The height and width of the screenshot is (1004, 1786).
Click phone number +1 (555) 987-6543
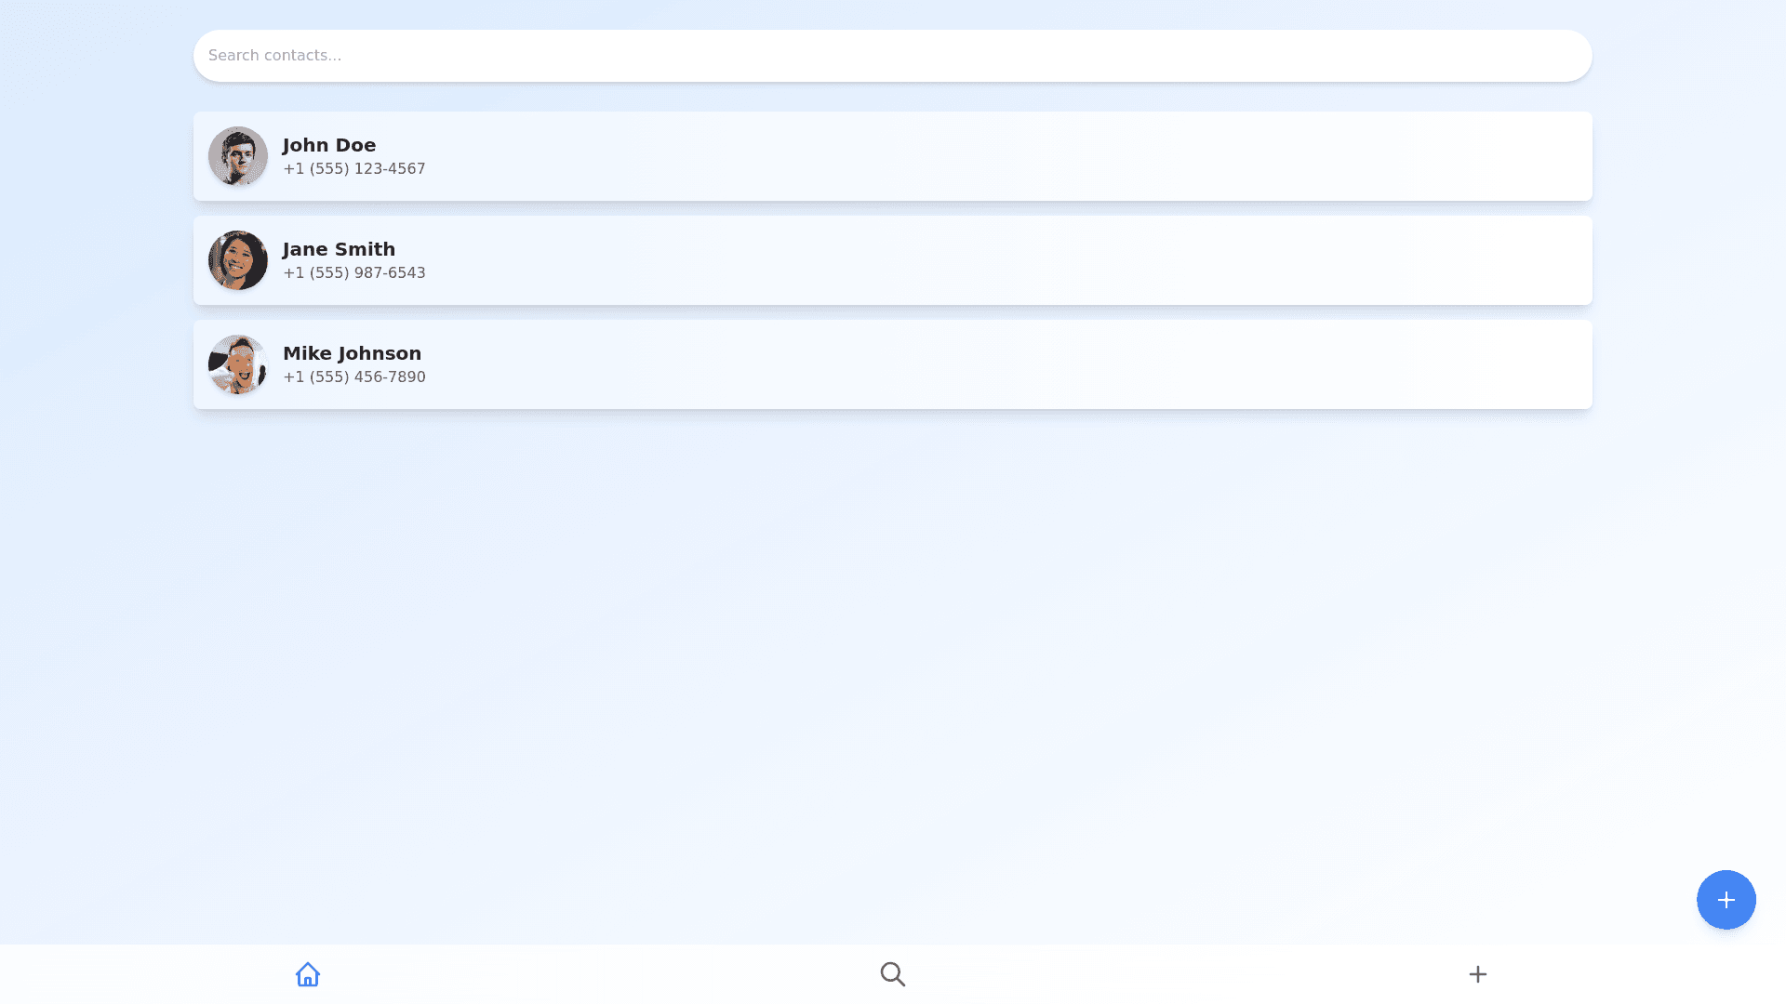[x=353, y=273]
